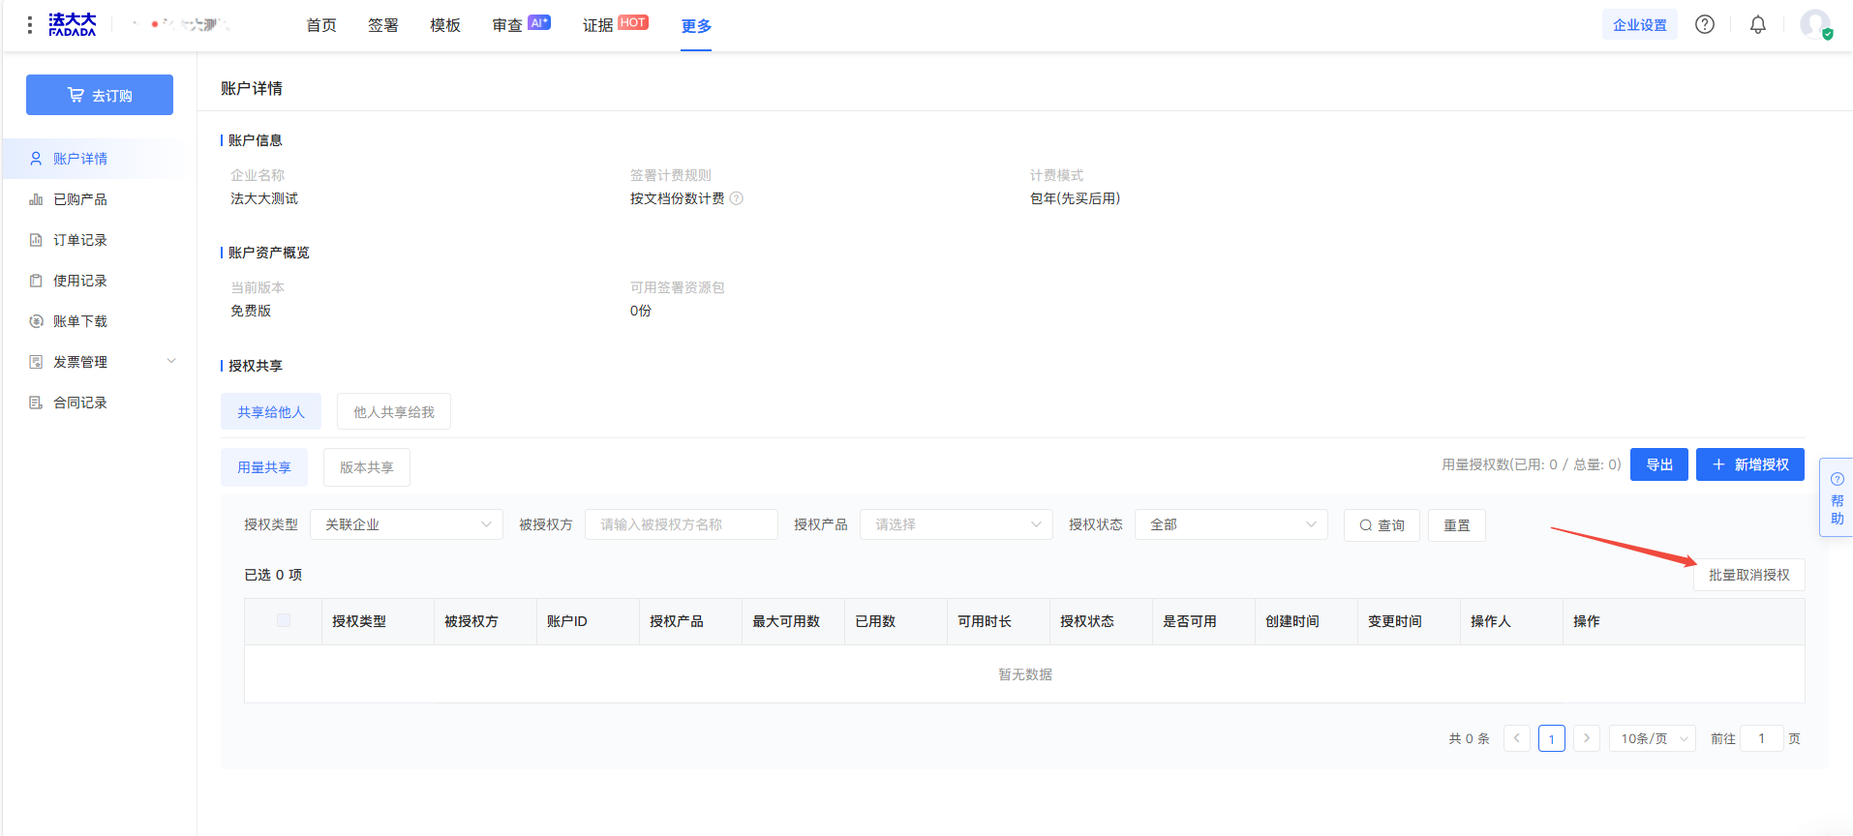Focus the 前往 page number input
The width and height of the screenshot is (1853, 836).
[x=1762, y=738]
